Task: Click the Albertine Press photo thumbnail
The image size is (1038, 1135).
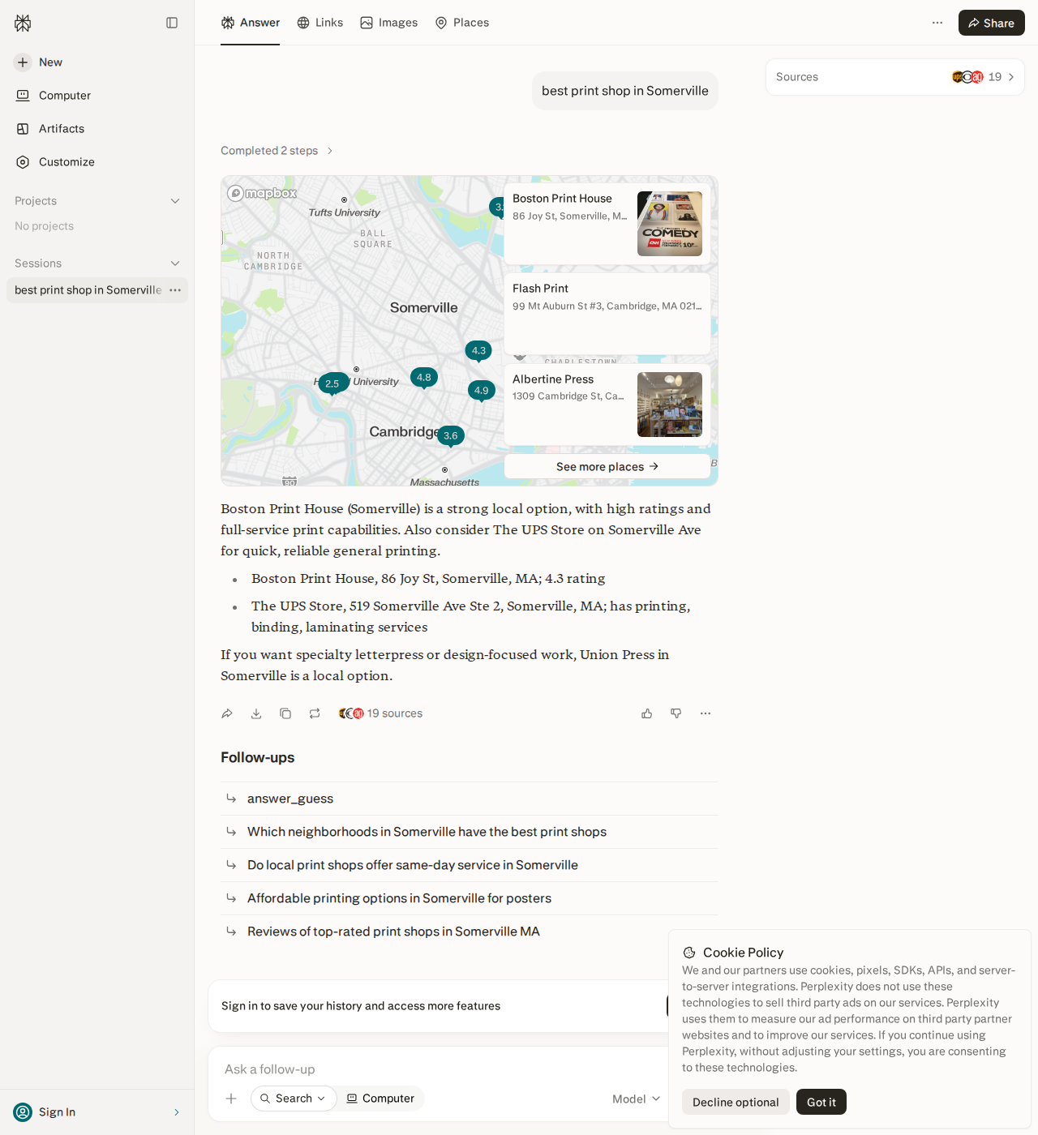Action: click(670, 405)
